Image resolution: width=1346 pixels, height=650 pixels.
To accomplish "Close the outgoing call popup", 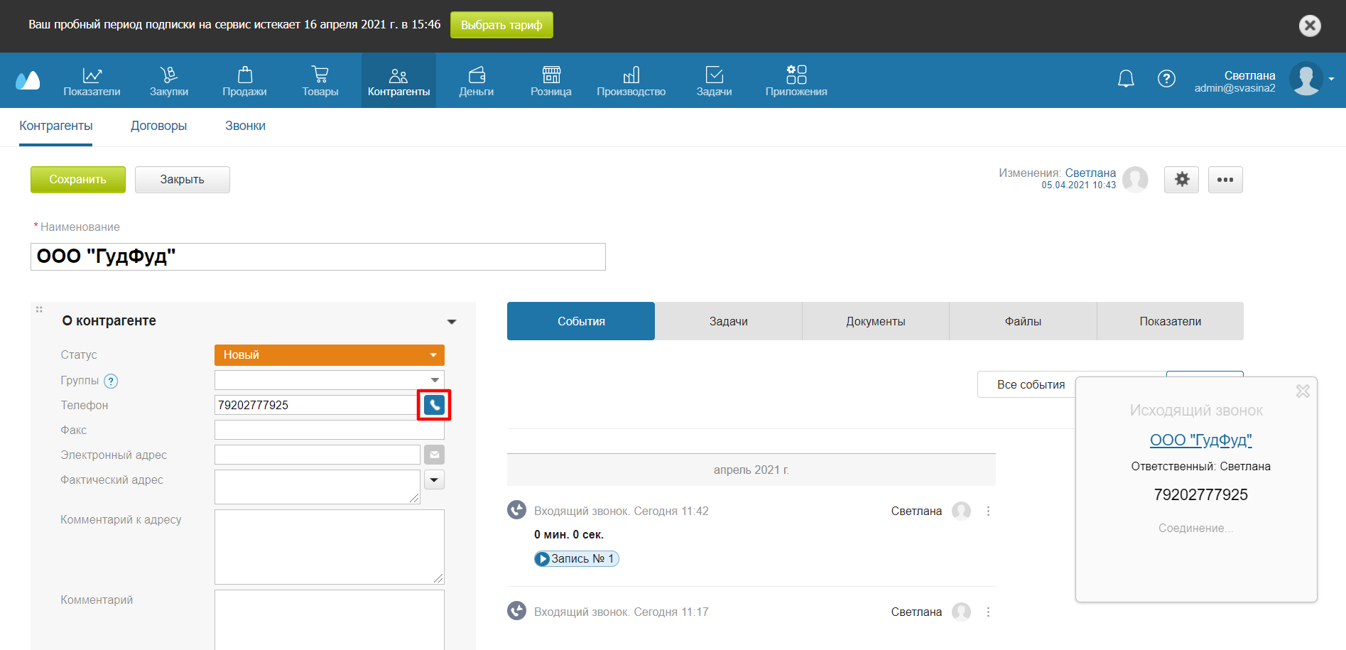I will (1303, 391).
